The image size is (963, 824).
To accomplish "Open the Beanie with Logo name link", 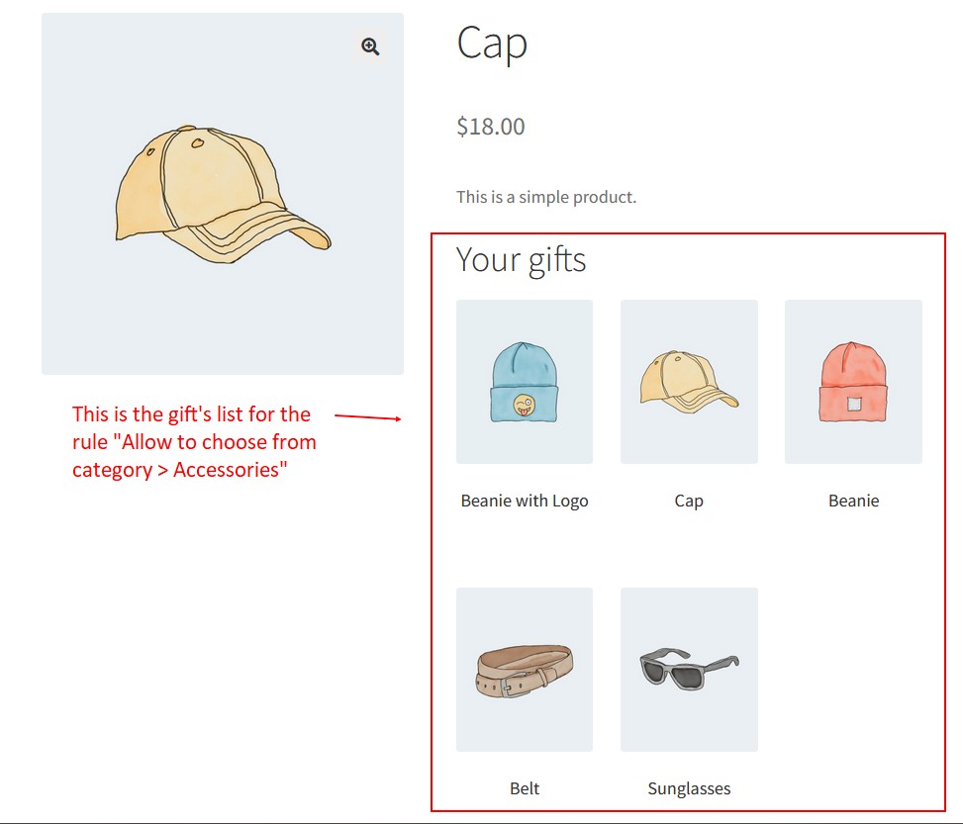I will coord(525,502).
